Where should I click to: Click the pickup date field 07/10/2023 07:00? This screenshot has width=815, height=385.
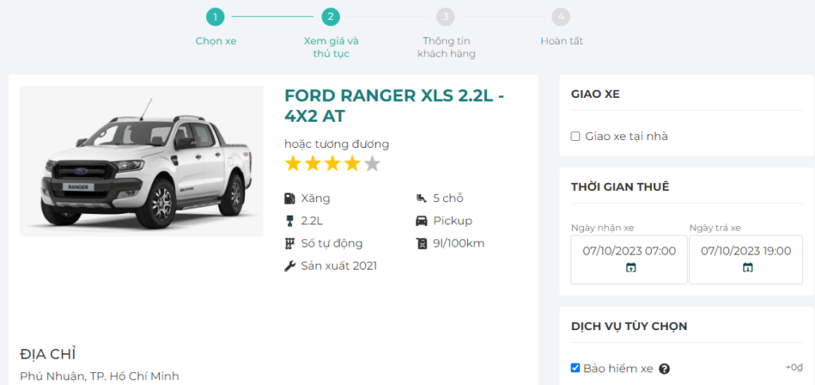629,251
